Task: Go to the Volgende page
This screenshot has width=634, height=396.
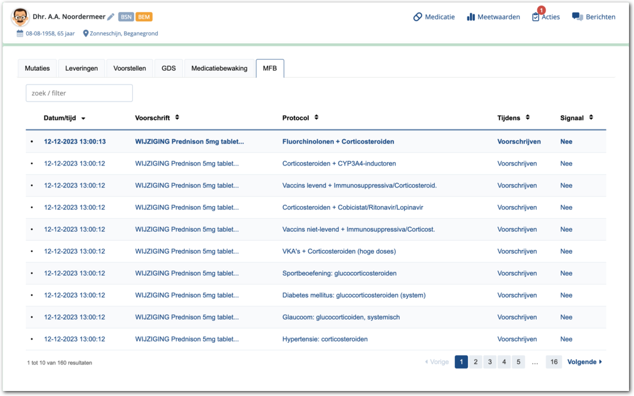Action: click(584, 362)
